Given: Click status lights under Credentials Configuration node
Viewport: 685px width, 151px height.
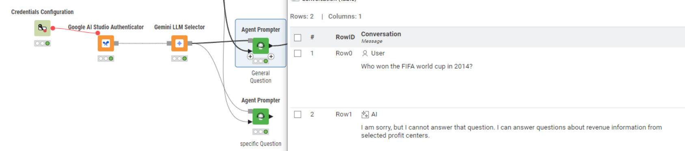Looking at the screenshot, I should click(x=42, y=43).
